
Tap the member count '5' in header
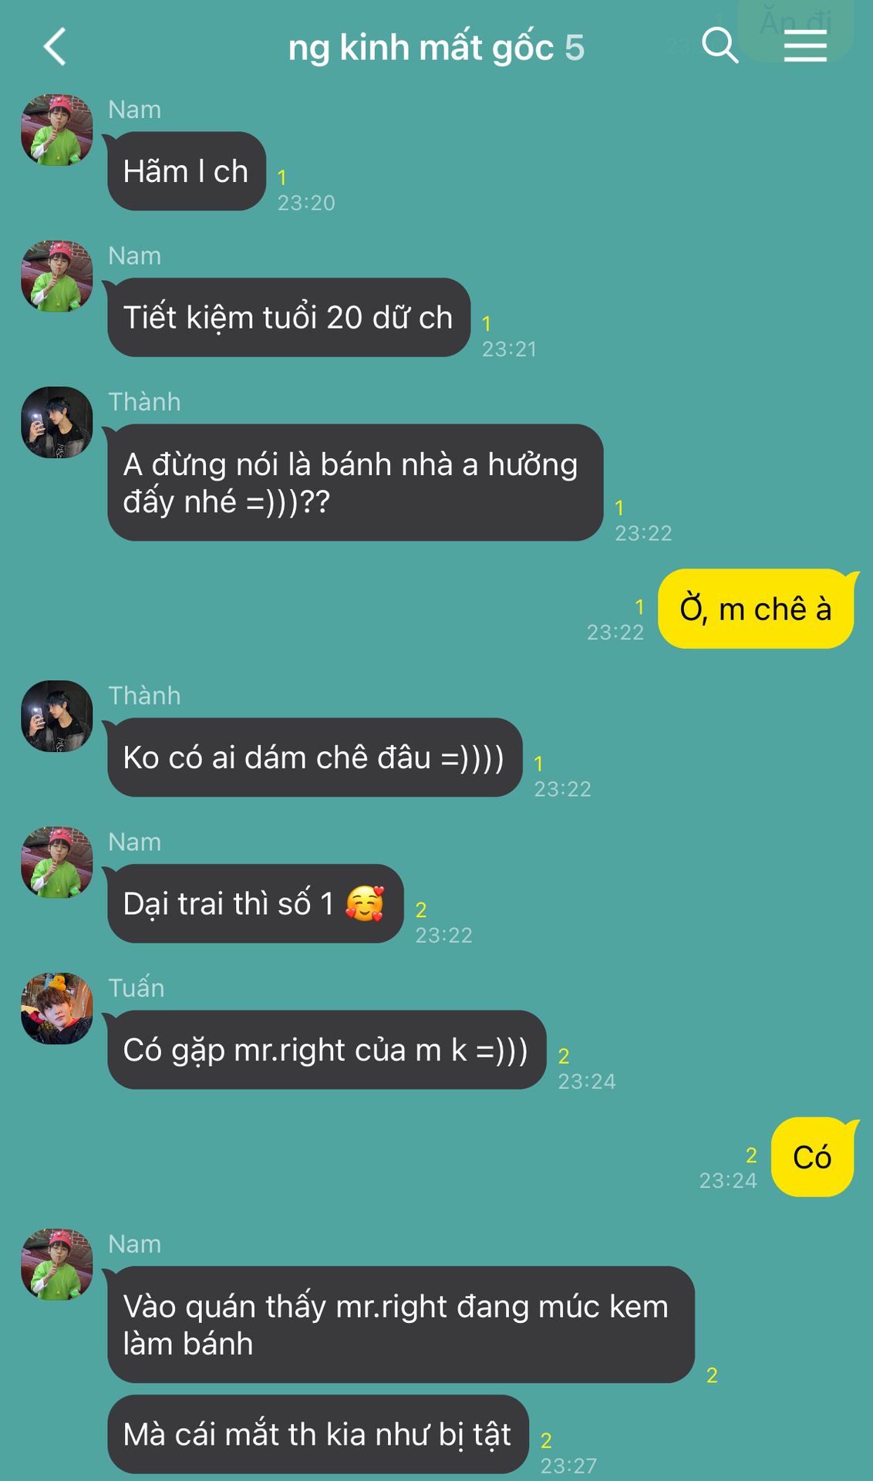575,48
